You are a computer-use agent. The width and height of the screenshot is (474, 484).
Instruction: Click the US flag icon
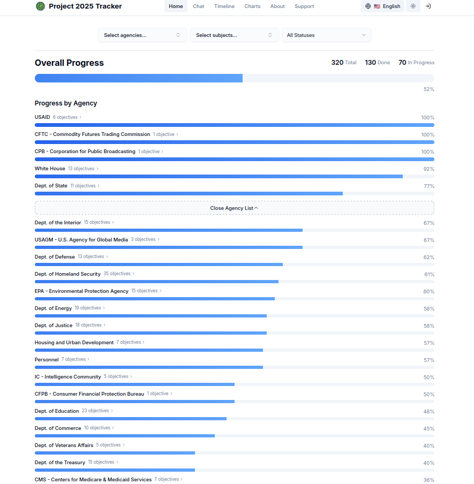pos(377,6)
